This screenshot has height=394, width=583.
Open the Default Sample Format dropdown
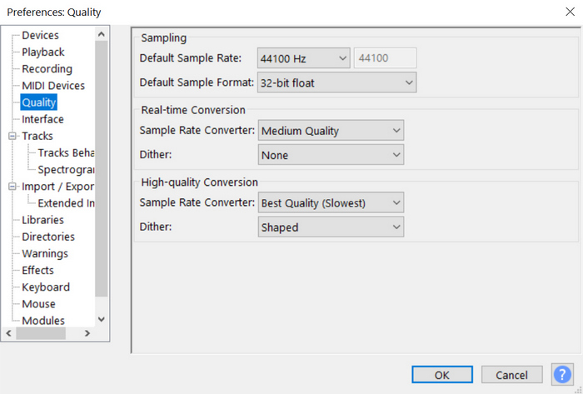pos(336,82)
